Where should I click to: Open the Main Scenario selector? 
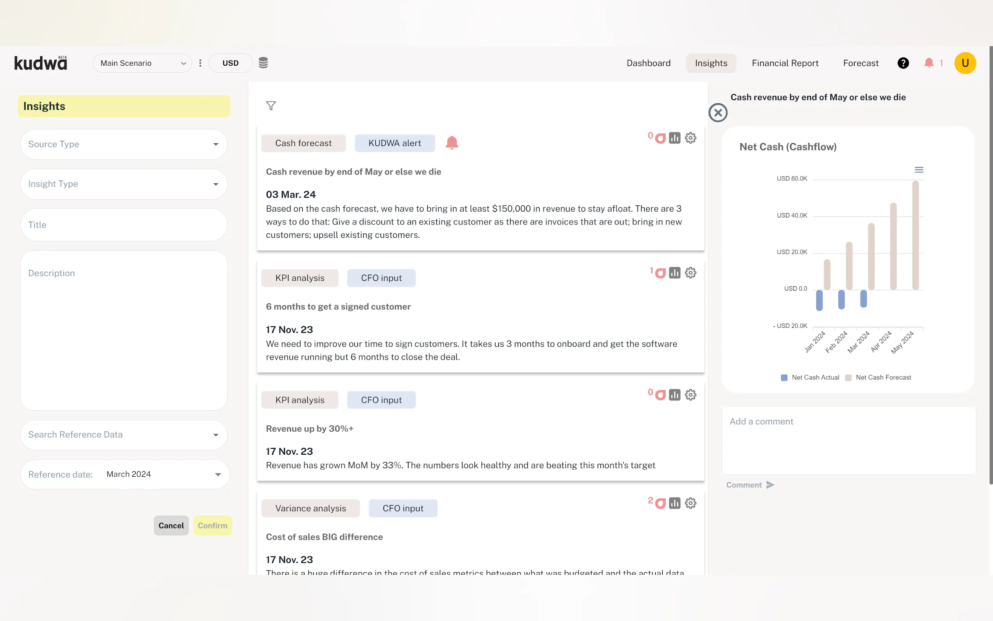click(x=142, y=63)
